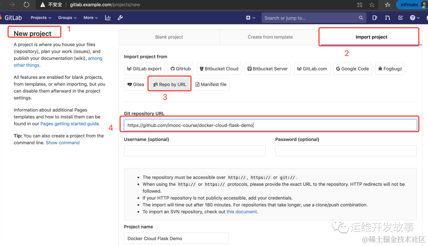The width and height of the screenshot is (428, 246).
Task: Choose GitHub import source
Action: pyautogui.click(x=180, y=69)
